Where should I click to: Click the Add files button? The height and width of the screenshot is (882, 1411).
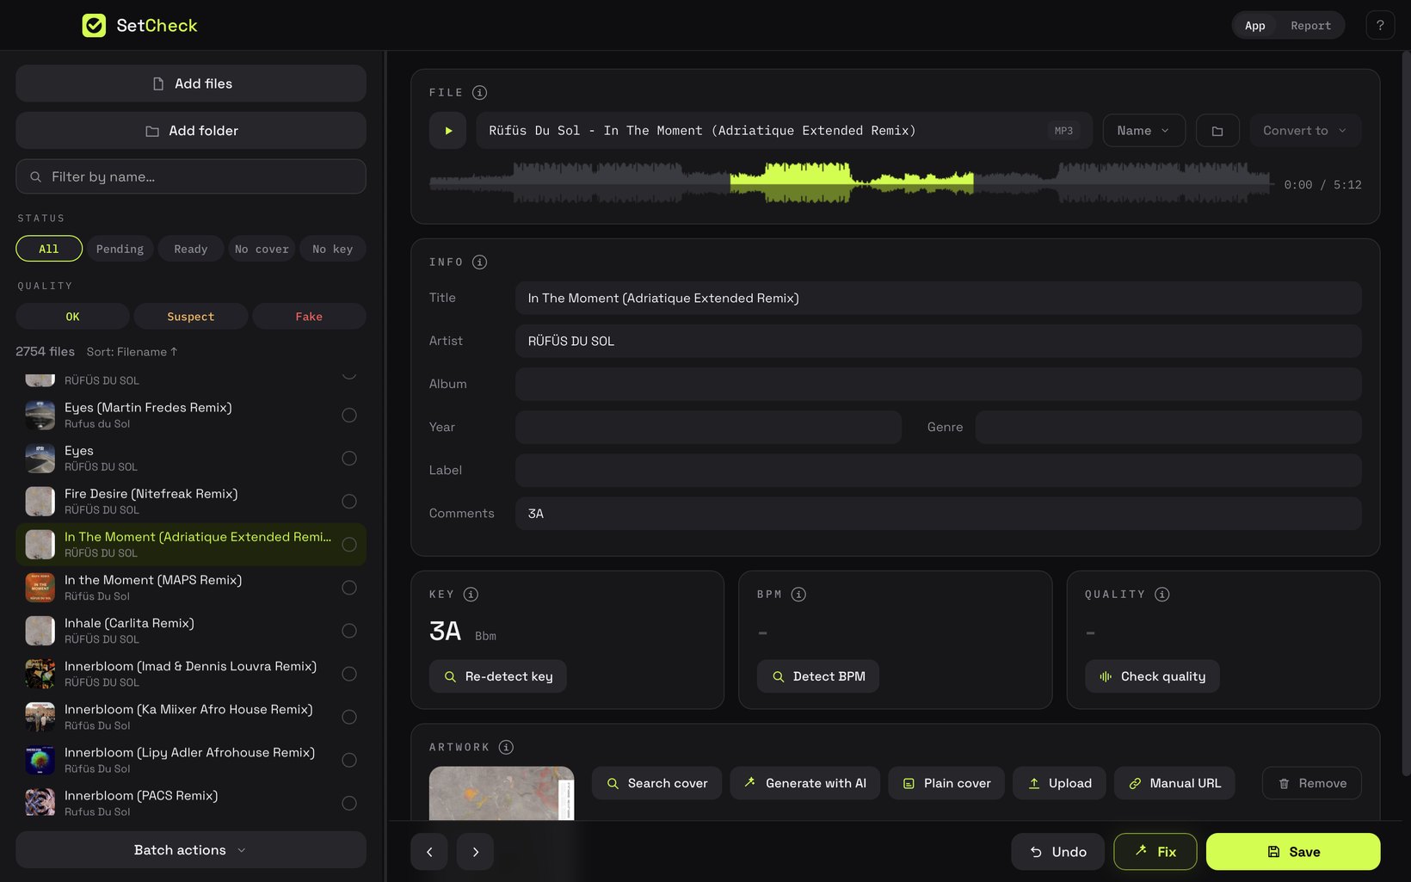(191, 83)
